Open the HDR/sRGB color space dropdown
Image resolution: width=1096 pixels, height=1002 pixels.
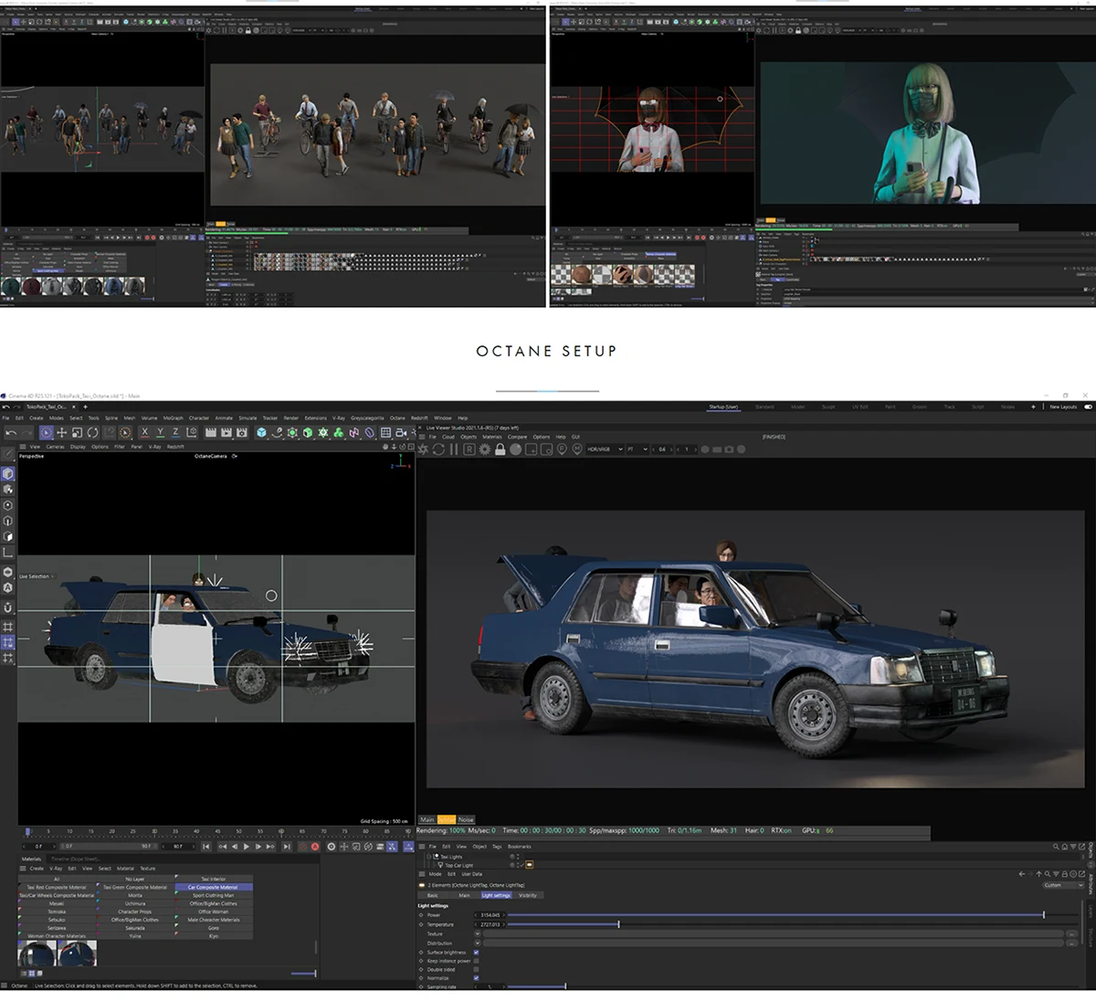click(x=605, y=449)
